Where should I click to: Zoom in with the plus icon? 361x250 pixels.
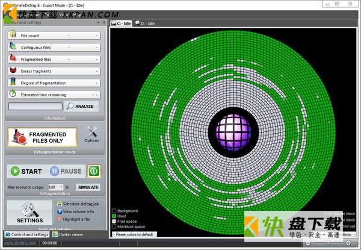348,243
